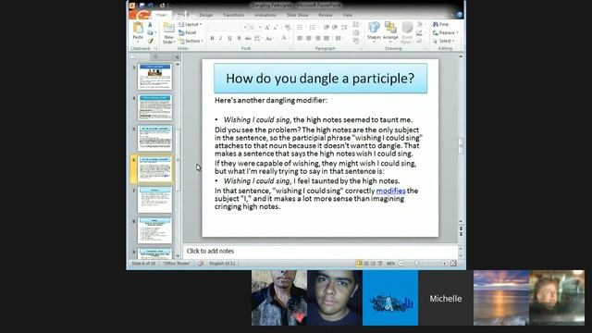Viewport: 592px width, 333px height.
Task: Open the Font name combo box
Action: (228, 27)
